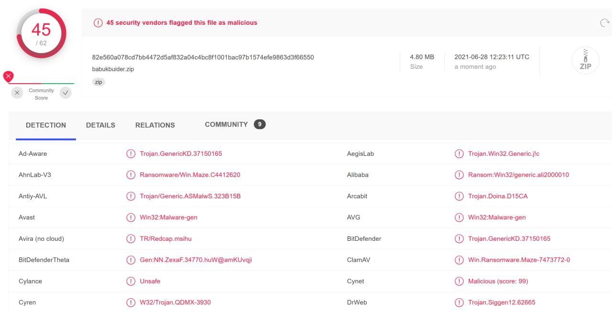Click the Alibaba vendor name
This screenshot has width=612, height=312.
(x=358, y=175)
